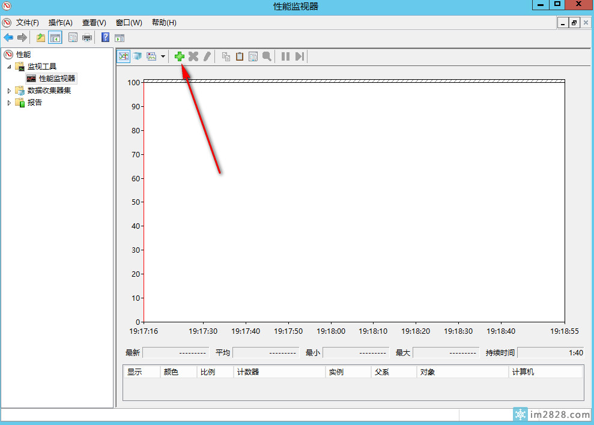Toggle the Show/Hide Action Pane icon
This screenshot has height=425, width=594.
(120, 38)
